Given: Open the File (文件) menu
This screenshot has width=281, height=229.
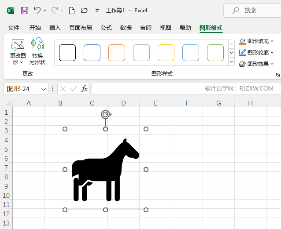Looking at the screenshot, I should pos(14,28).
